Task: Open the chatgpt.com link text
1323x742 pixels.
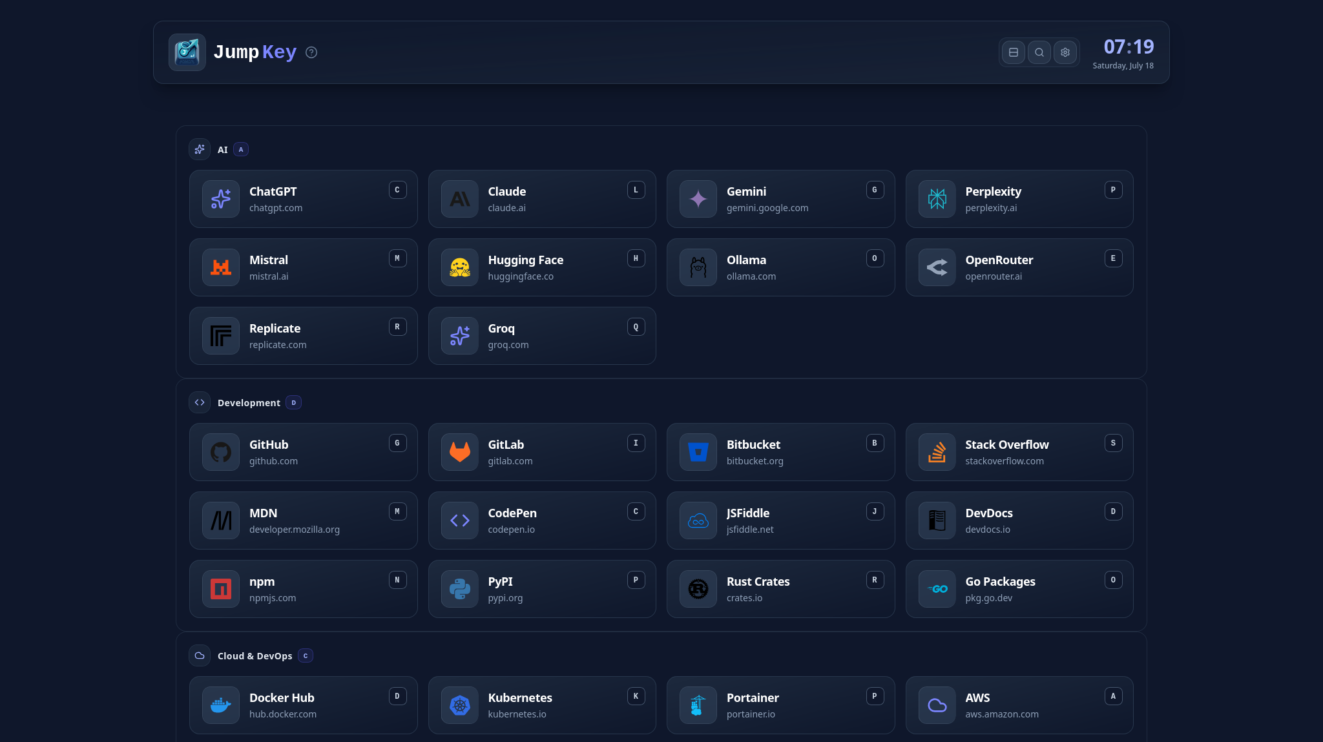Action: click(276, 208)
